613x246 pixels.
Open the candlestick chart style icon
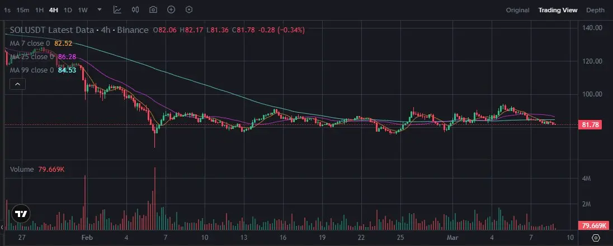tap(135, 9)
